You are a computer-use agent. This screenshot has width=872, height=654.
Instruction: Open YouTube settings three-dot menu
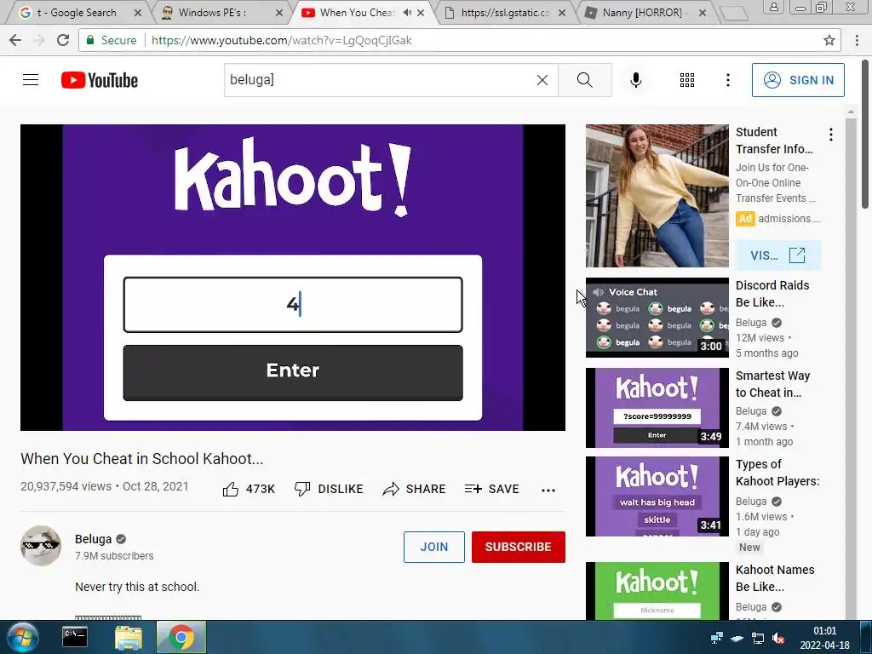[727, 80]
